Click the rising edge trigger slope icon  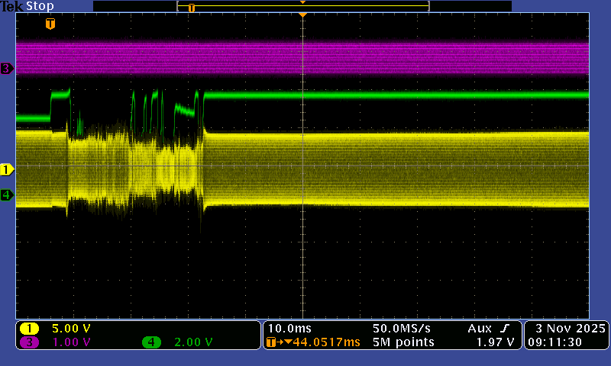pyautogui.click(x=506, y=328)
